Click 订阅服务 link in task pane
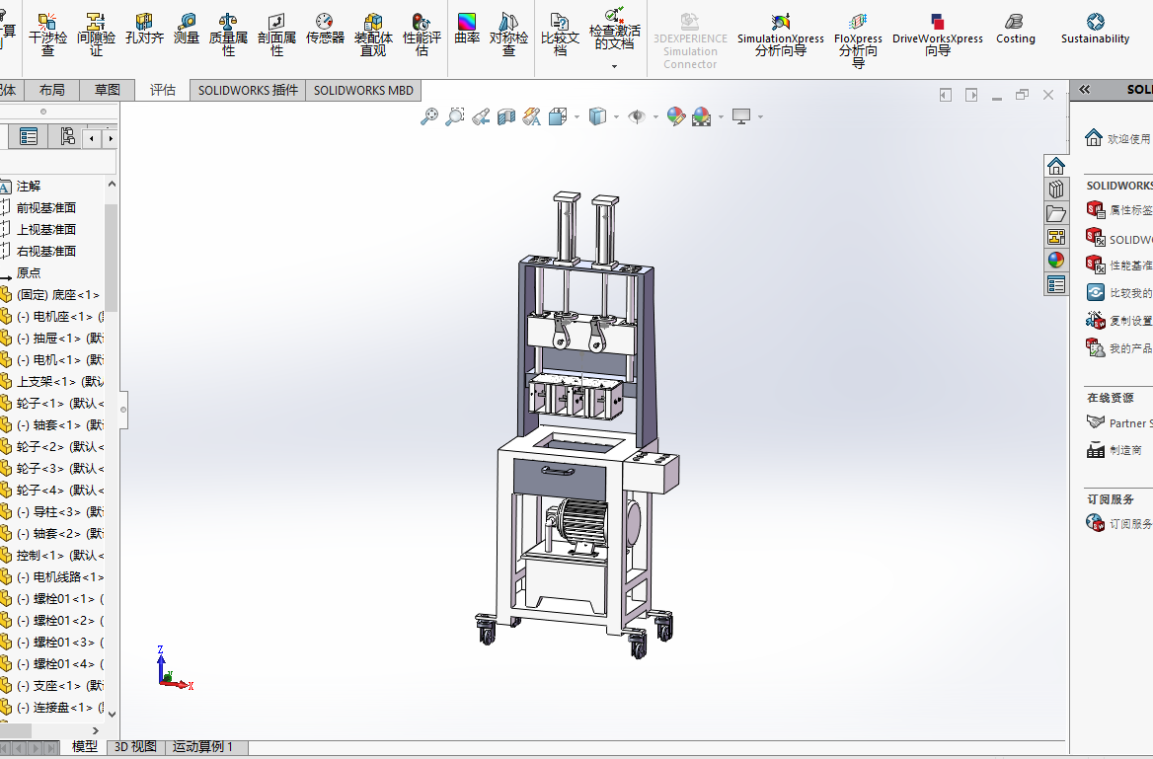This screenshot has width=1153, height=759. tap(1130, 524)
